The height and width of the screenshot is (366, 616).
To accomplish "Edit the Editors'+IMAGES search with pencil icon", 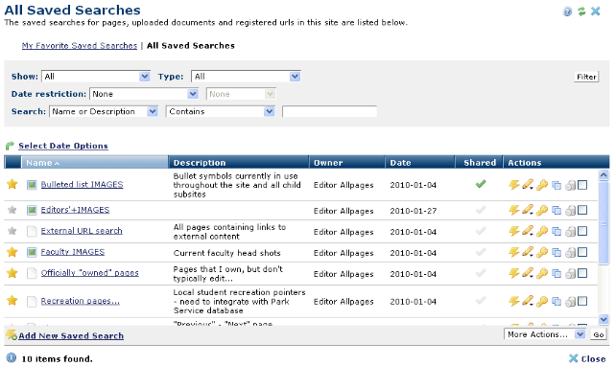I will pyautogui.click(x=528, y=210).
